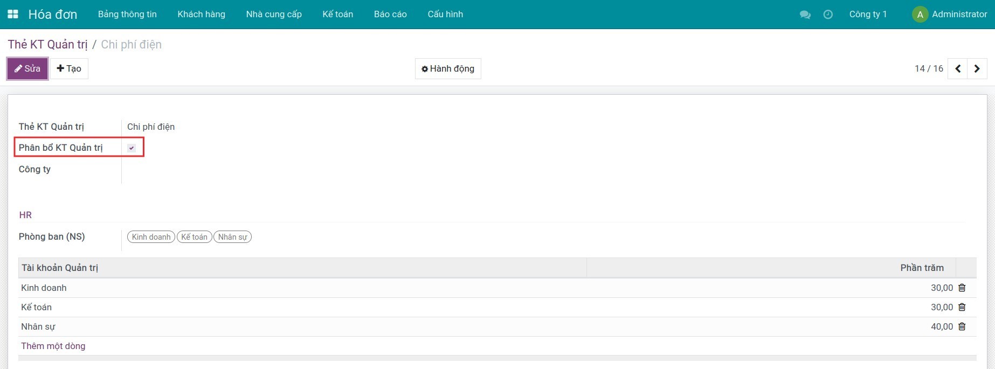Go to previous record arrow
Screen dimensions: 995x369
pyautogui.click(x=958, y=68)
